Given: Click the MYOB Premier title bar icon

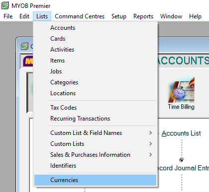Looking at the screenshot, I should point(5,5).
